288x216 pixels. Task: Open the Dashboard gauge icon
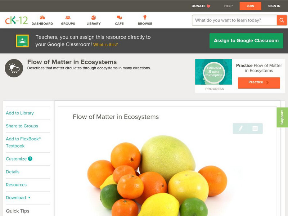[42, 17]
